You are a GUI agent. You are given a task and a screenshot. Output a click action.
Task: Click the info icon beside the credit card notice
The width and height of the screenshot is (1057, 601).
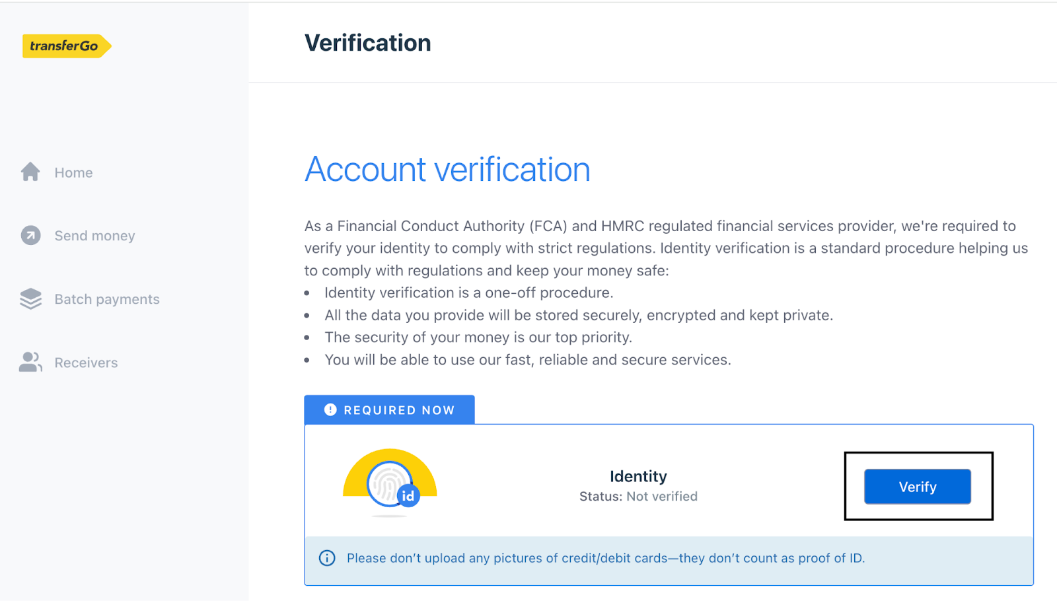[326, 558]
